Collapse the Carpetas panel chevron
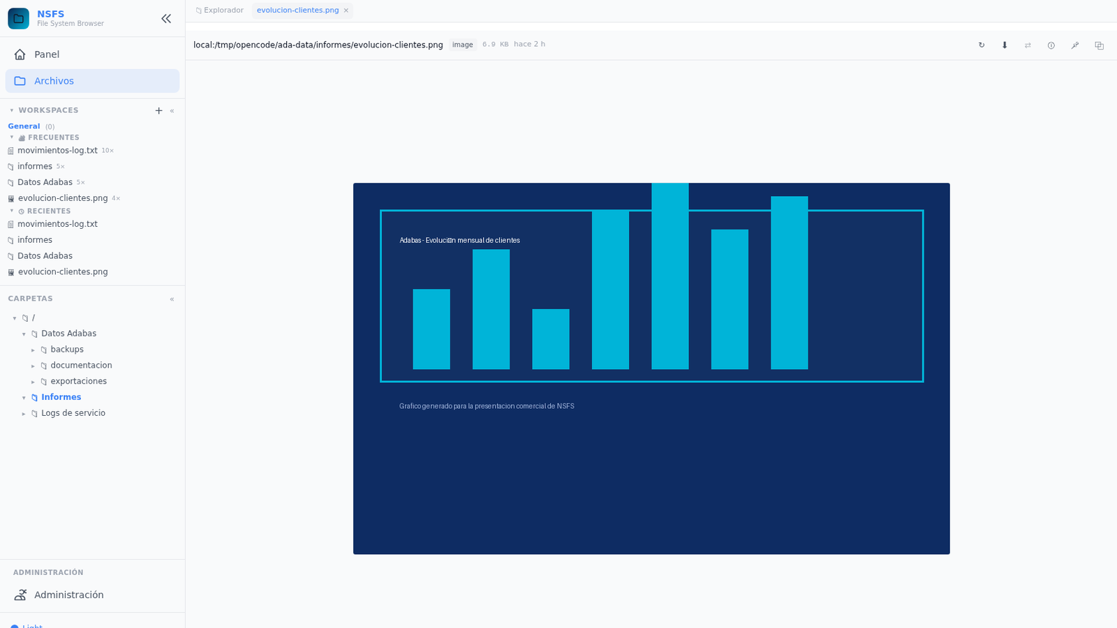Viewport: 1117px width, 628px height. (172, 299)
